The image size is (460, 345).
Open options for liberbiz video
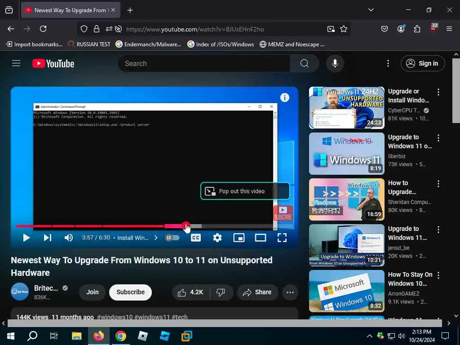click(438, 138)
